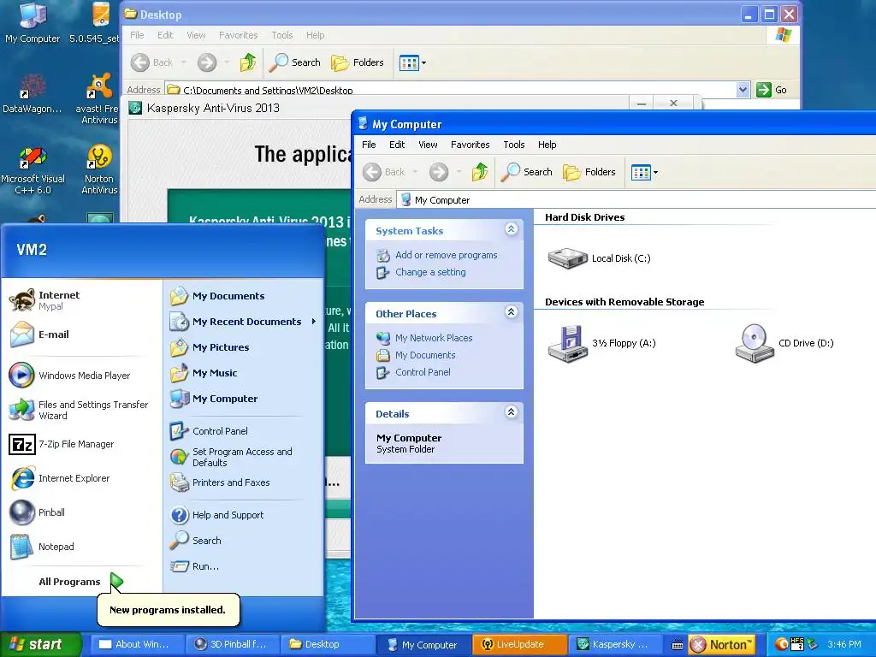This screenshot has height=657, width=876.
Task: Click the Up folder icon in My Computer toolbar
Action: (480, 172)
